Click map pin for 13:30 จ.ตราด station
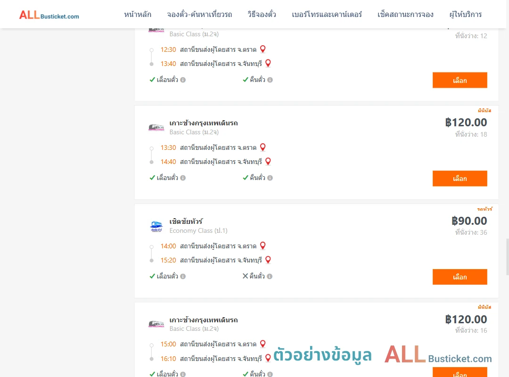This screenshot has height=377, width=509. point(263,147)
